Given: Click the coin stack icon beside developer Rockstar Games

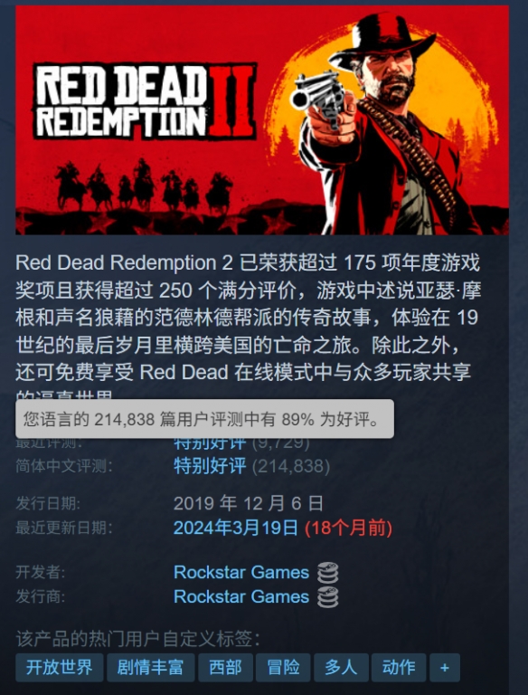Looking at the screenshot, I should pyautogui.click(x=328, y=572).
